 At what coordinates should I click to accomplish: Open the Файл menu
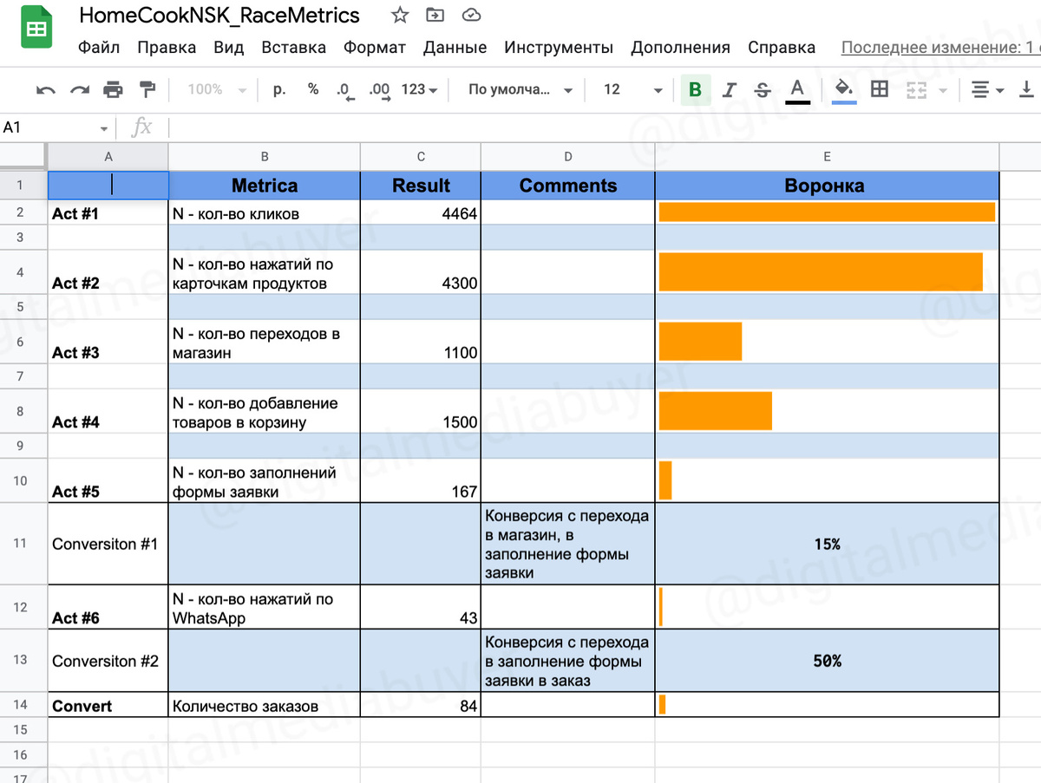99,48
